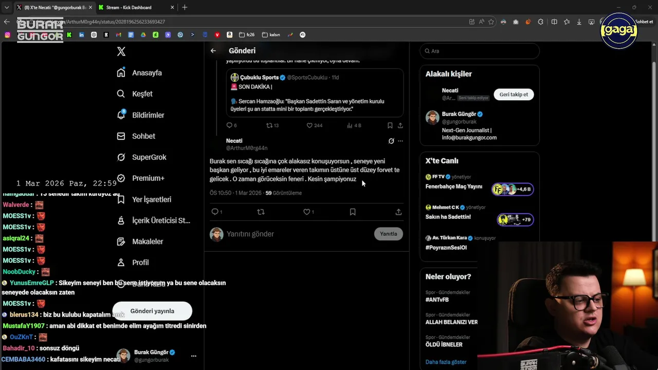
Task: Open Profil page
Action: click(133, 263)
